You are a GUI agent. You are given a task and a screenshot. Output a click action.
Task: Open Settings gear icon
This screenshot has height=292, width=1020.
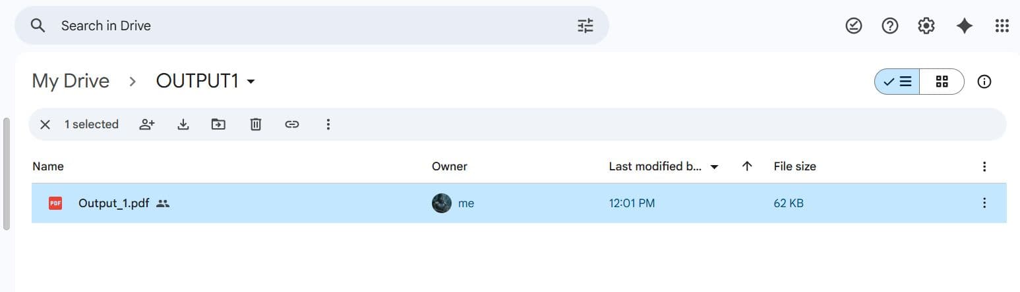coord(926,26)
